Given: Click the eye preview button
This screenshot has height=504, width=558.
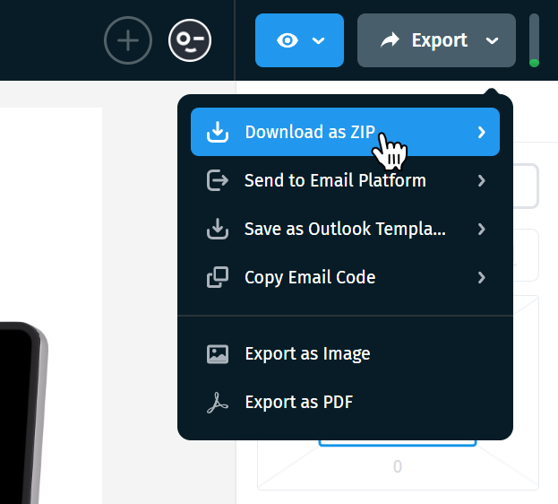Looking at the screenshot, I should pyautogui.click(x=288, y=40).
